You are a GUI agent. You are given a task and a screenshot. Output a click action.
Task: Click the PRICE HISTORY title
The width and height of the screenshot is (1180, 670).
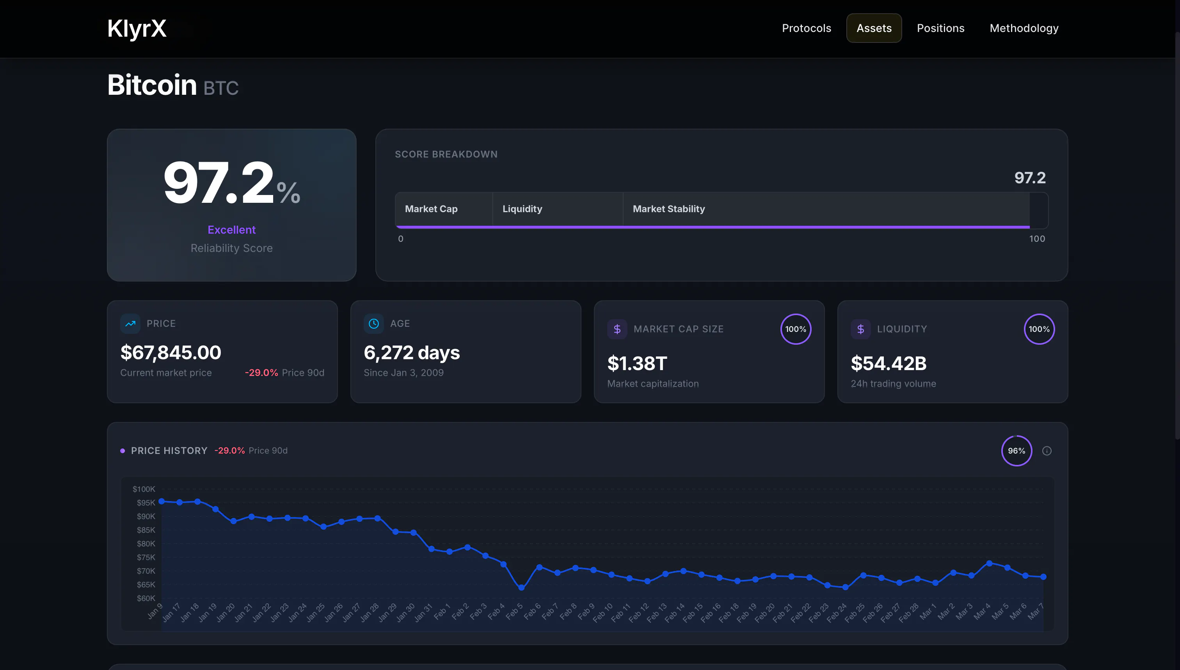click(x=169, y=451)
